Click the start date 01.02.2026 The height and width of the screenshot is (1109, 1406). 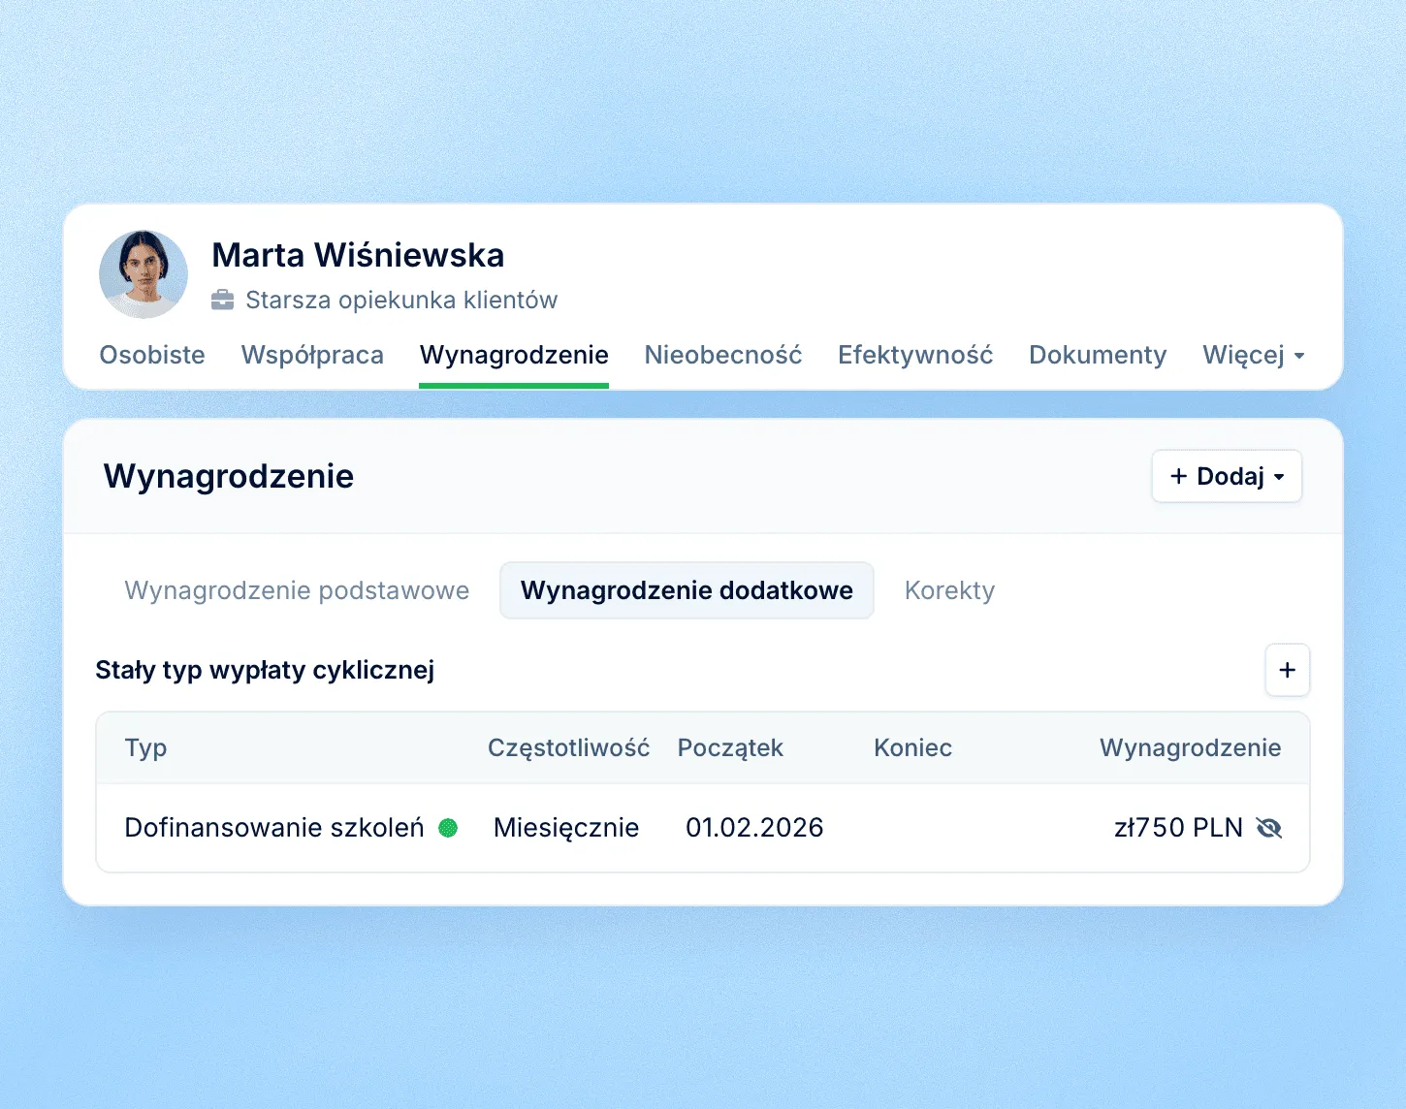(x=754, y=828)
